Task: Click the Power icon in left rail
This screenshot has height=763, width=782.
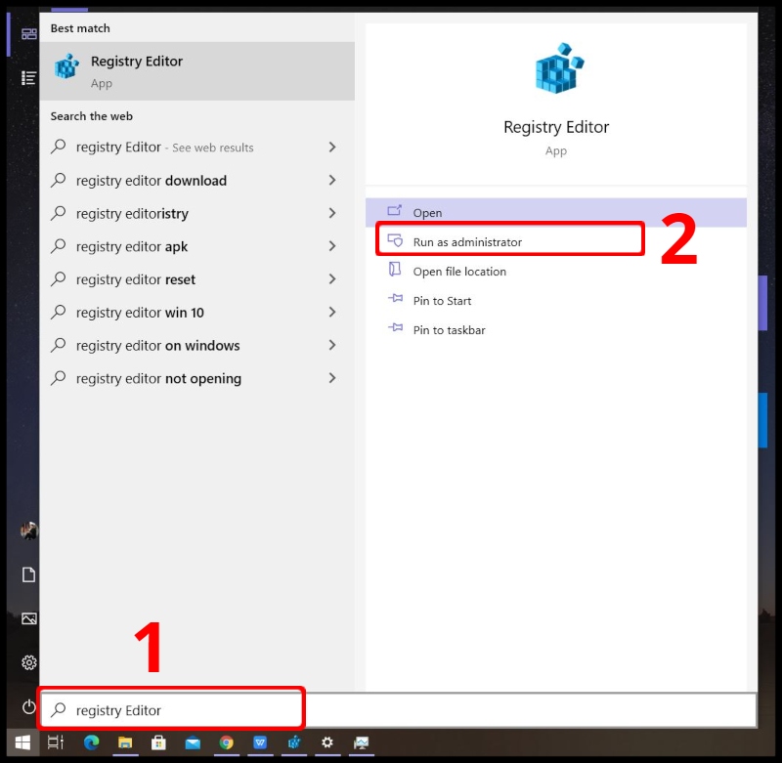Action: tap(29, 706)
